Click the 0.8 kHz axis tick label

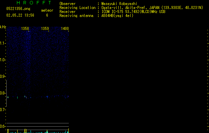(x=3, y=93)
